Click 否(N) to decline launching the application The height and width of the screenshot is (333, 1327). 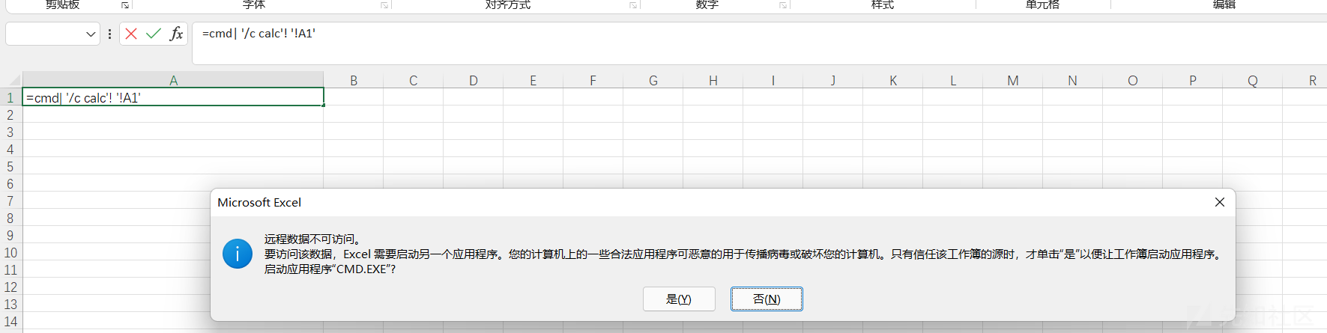(767, 299)
